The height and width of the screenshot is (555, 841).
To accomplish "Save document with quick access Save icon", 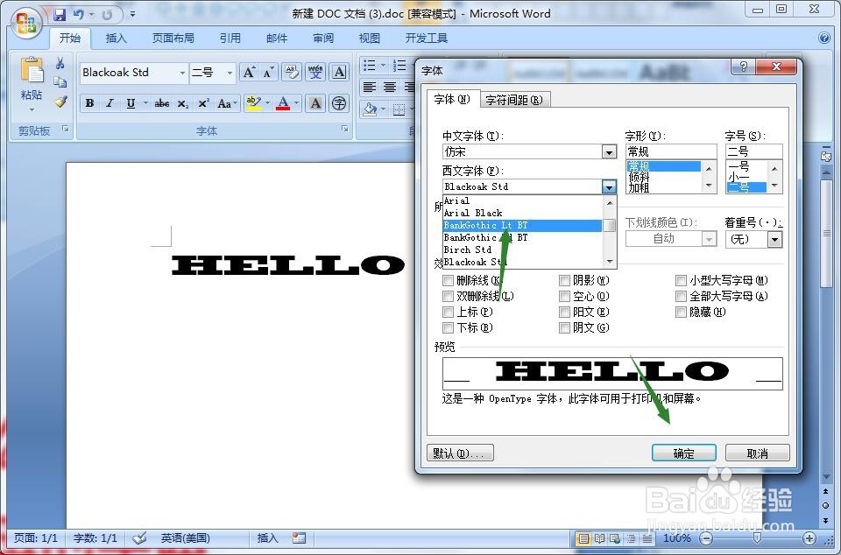I will point(60,15).
